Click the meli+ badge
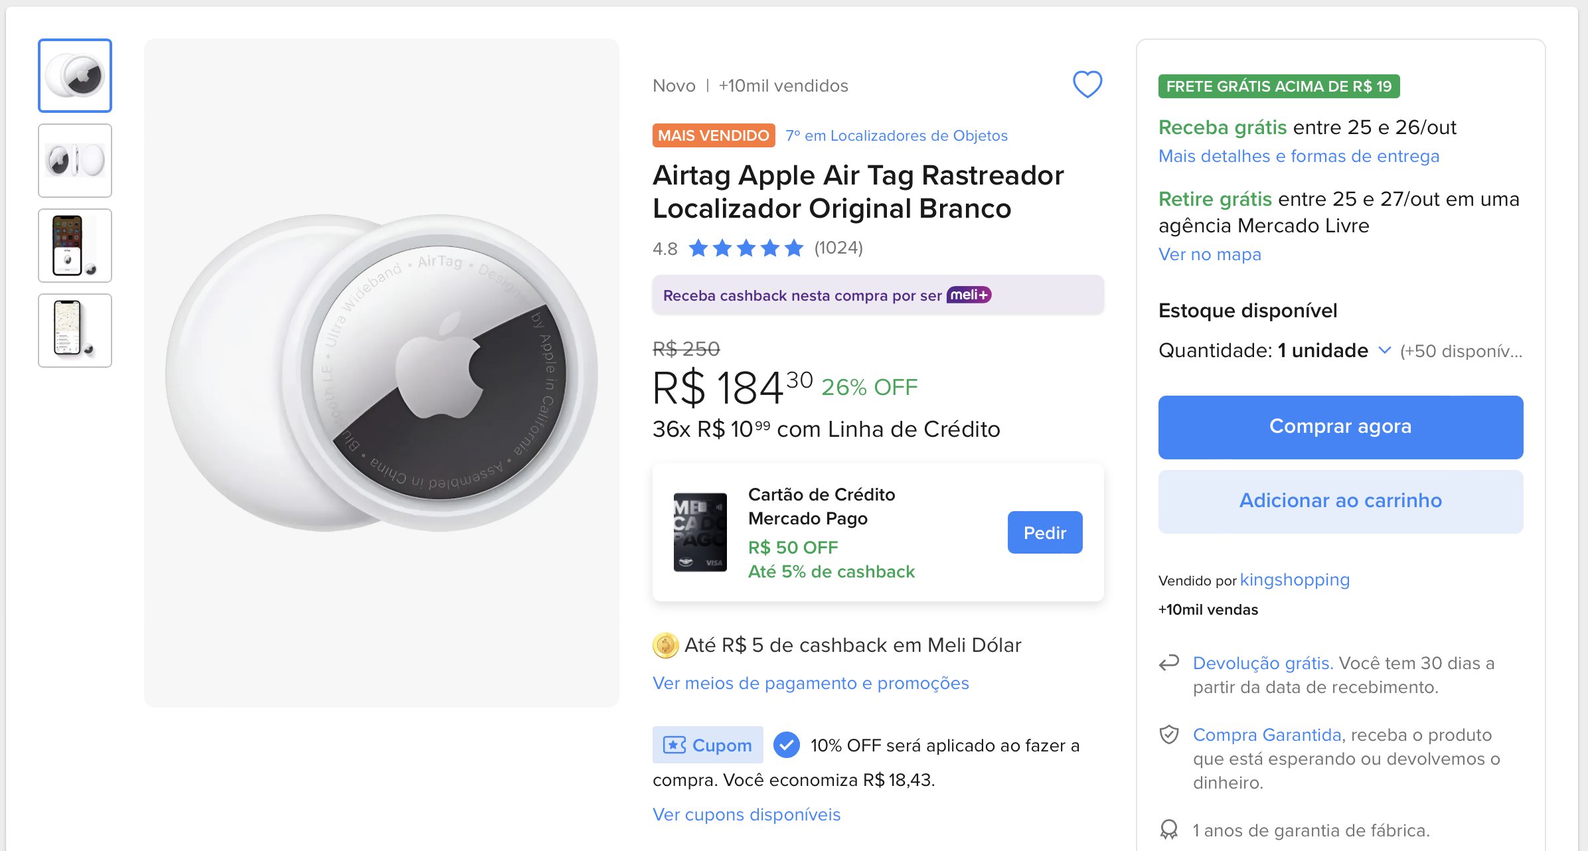1588x851 pixels. point(969,295)
